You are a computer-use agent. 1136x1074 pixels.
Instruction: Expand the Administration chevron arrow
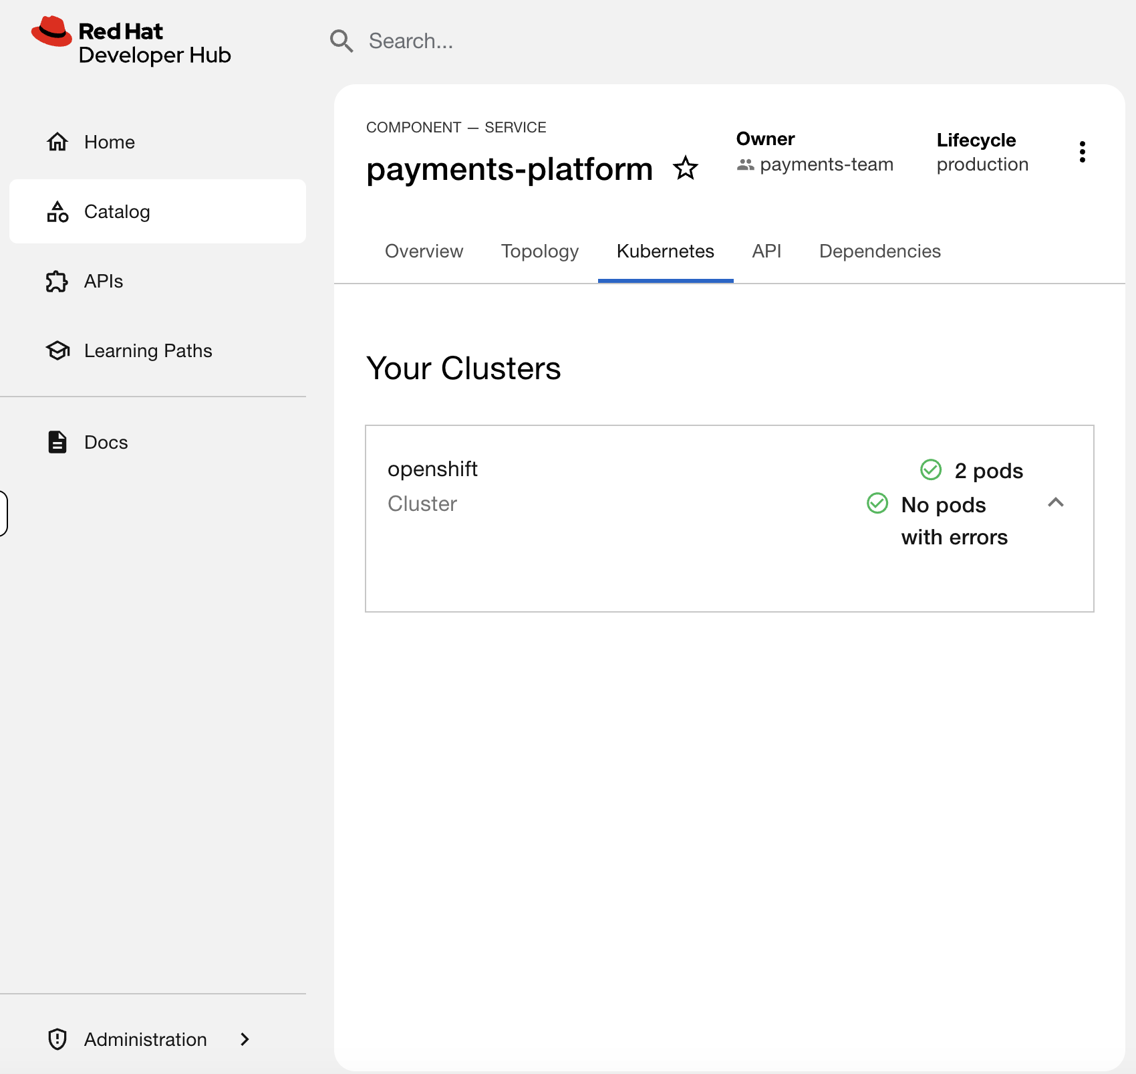click(245, 1039)
